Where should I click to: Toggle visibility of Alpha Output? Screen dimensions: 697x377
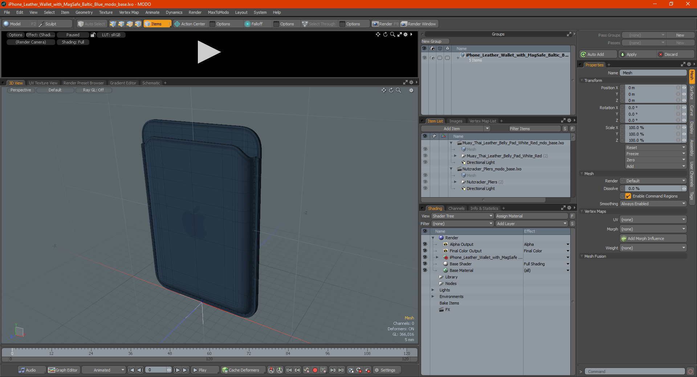425,244
